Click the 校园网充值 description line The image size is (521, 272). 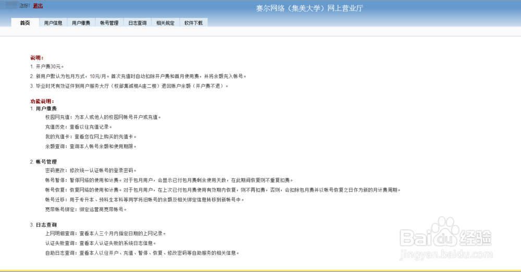point(103,117)
